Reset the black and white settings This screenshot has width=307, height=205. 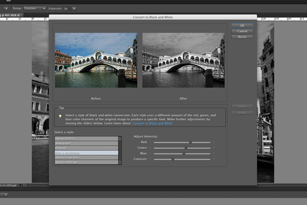click(242, 37)
